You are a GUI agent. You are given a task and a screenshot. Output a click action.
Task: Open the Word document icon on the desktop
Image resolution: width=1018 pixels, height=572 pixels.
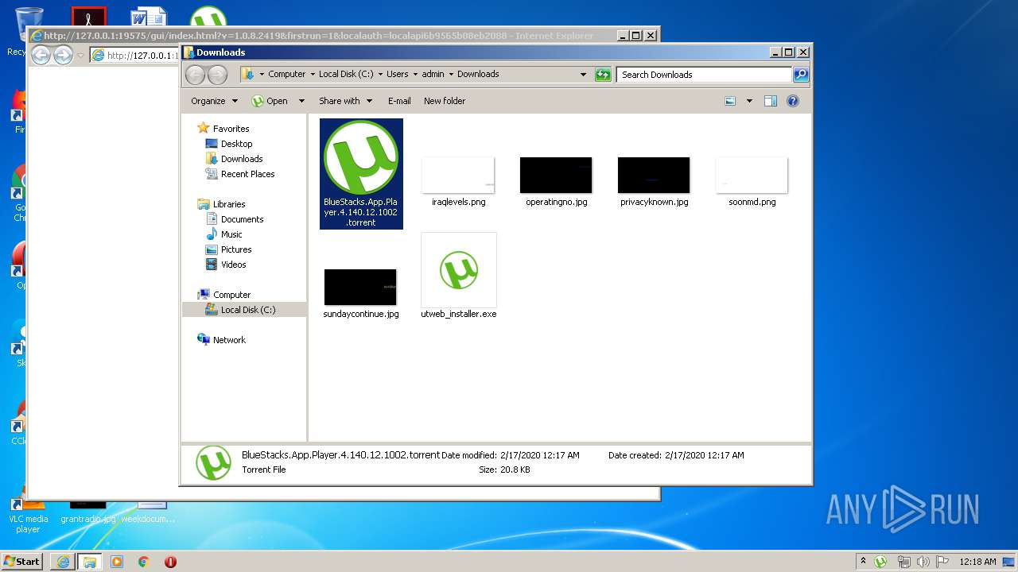click(x=148, y=17)
